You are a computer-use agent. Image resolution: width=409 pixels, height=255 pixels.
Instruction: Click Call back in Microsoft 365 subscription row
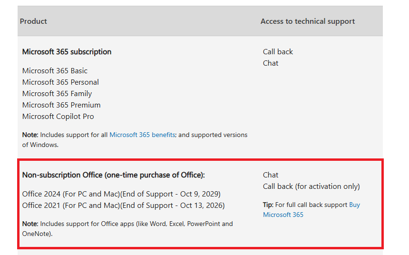point(278,52)
